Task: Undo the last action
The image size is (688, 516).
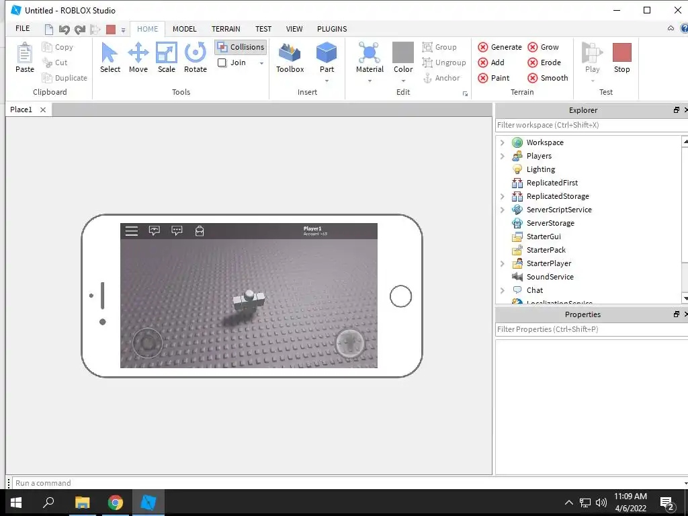Action: pos(64,30)
